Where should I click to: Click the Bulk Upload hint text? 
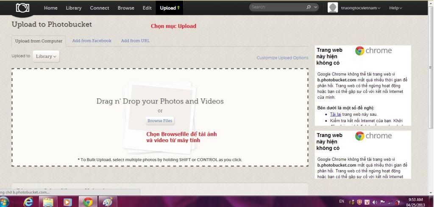[x=160, y=159]
